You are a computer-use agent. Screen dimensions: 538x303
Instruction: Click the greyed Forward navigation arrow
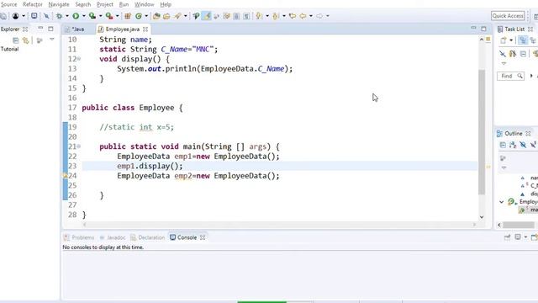[319, 16]
